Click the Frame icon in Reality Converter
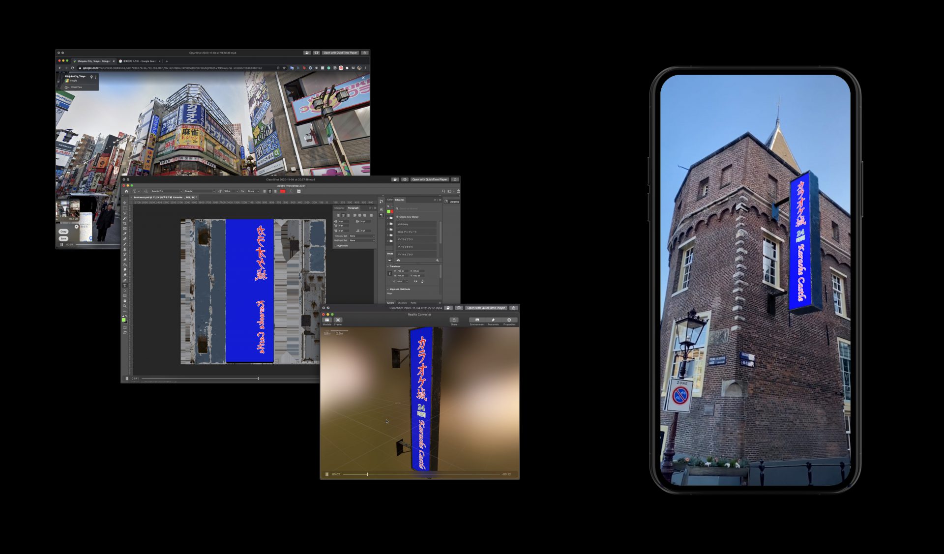Image resolution: width=944 pixels, height=554 pixels. 338,320
